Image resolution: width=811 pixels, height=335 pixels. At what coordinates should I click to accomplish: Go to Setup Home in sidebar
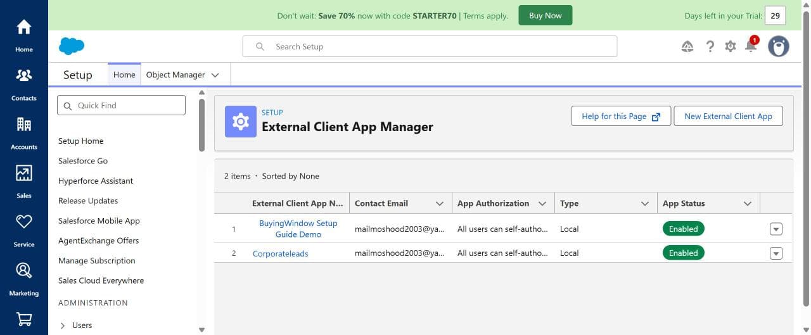[x=81, y=141]
